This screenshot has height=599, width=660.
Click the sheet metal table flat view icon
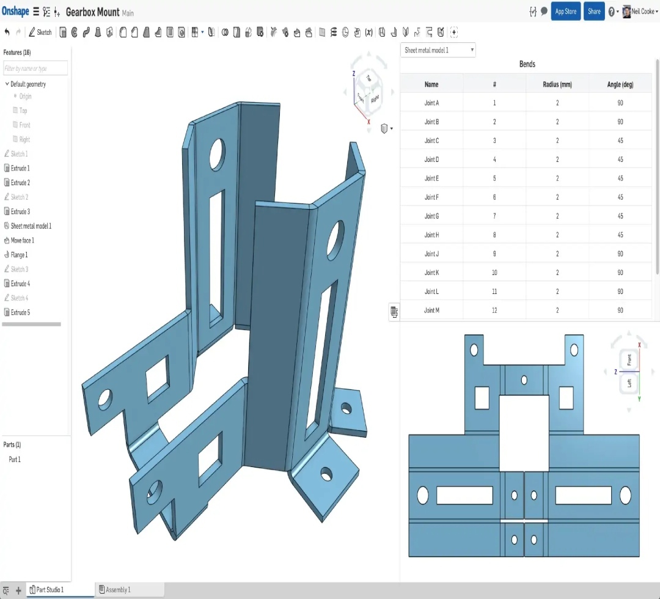click(394, 312)
